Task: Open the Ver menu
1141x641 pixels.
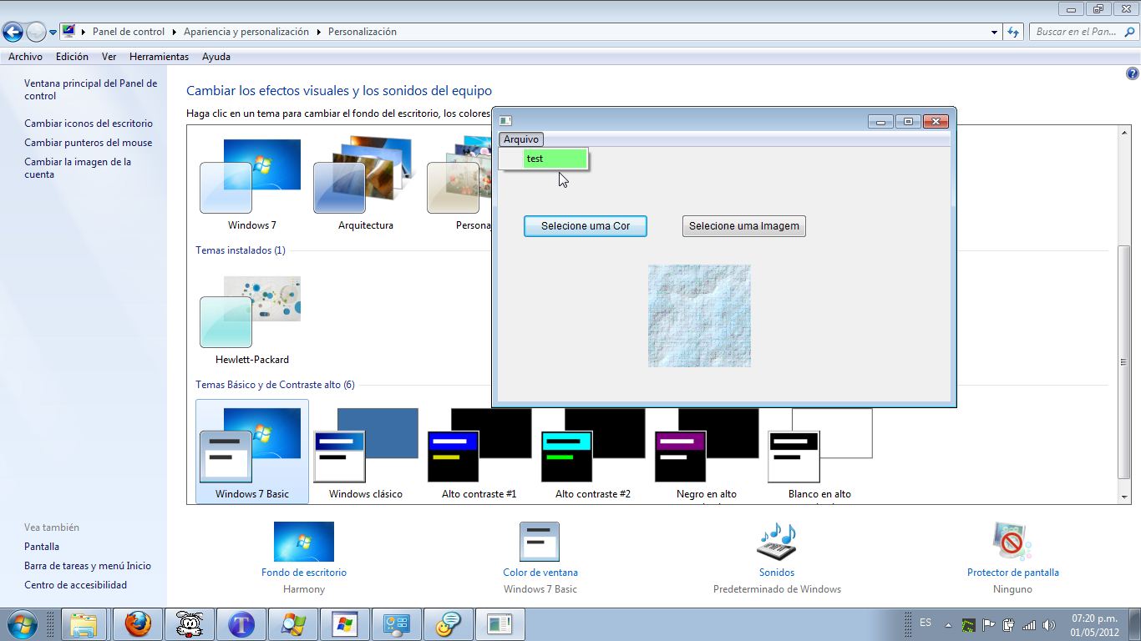Action: point(109,57)
